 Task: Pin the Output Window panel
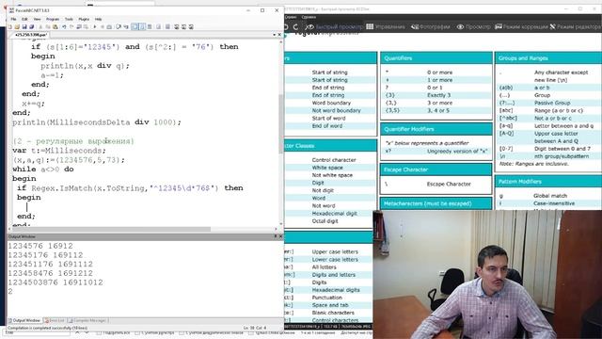tap(276, 236)
